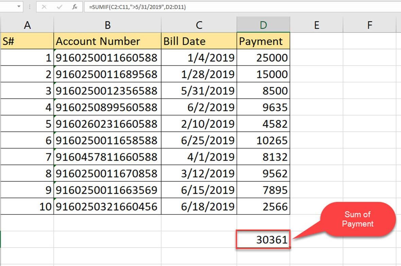Select column B header
This screenshot has height=266, width=401.
pyautogui.click(x=107, y=25)
